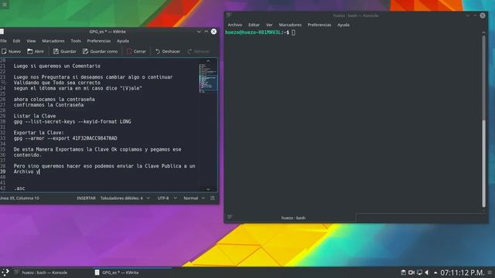The width and height of the screenshot is (495, 278).
Task: Undo the last edit with Deshacer
Action: pos(168,52)
